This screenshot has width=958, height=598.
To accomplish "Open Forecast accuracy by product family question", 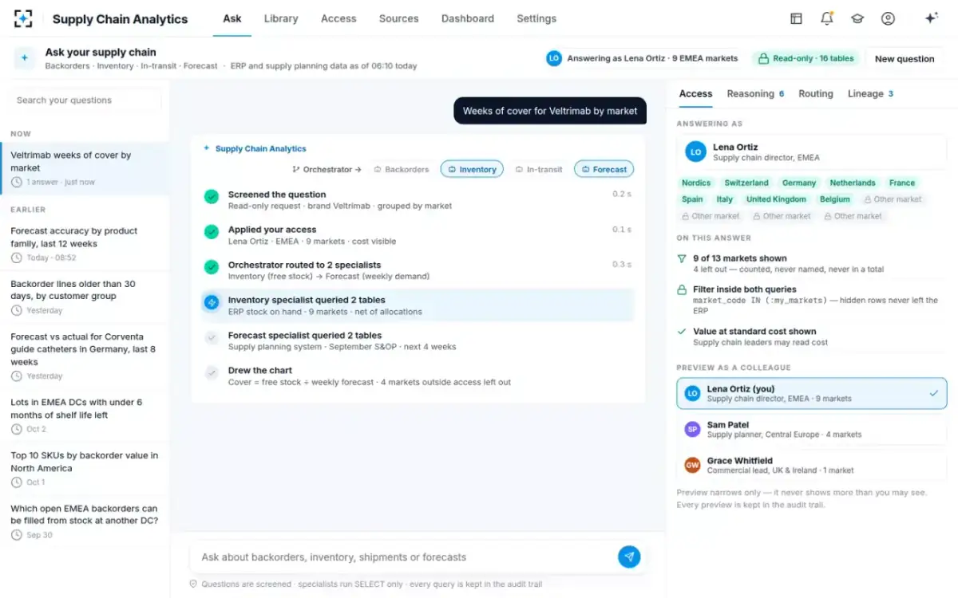I will click(85, 244).
